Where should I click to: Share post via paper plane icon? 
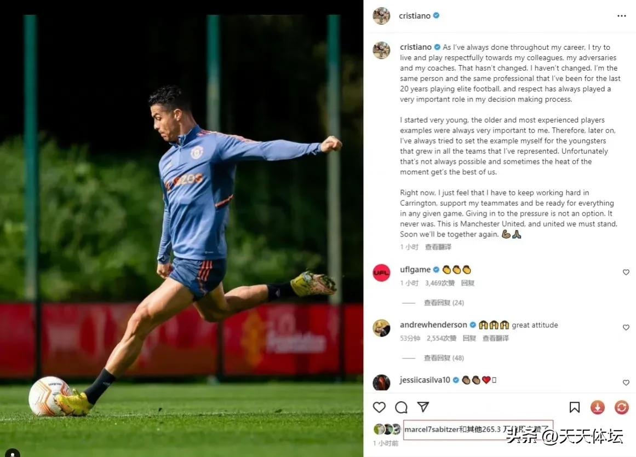tap(423, 407)
